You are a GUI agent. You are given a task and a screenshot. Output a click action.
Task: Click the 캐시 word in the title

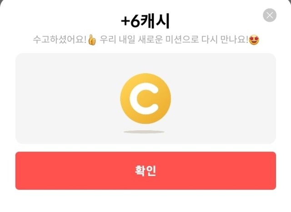coord(155,21)
